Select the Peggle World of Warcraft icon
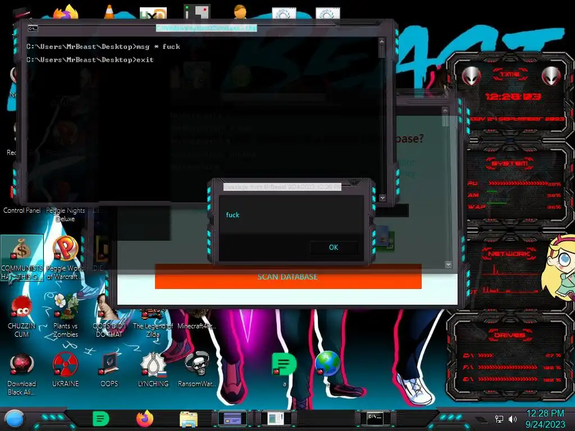This screenshot has width=575, height=431. pyautogui.click(x=65, y=258)
